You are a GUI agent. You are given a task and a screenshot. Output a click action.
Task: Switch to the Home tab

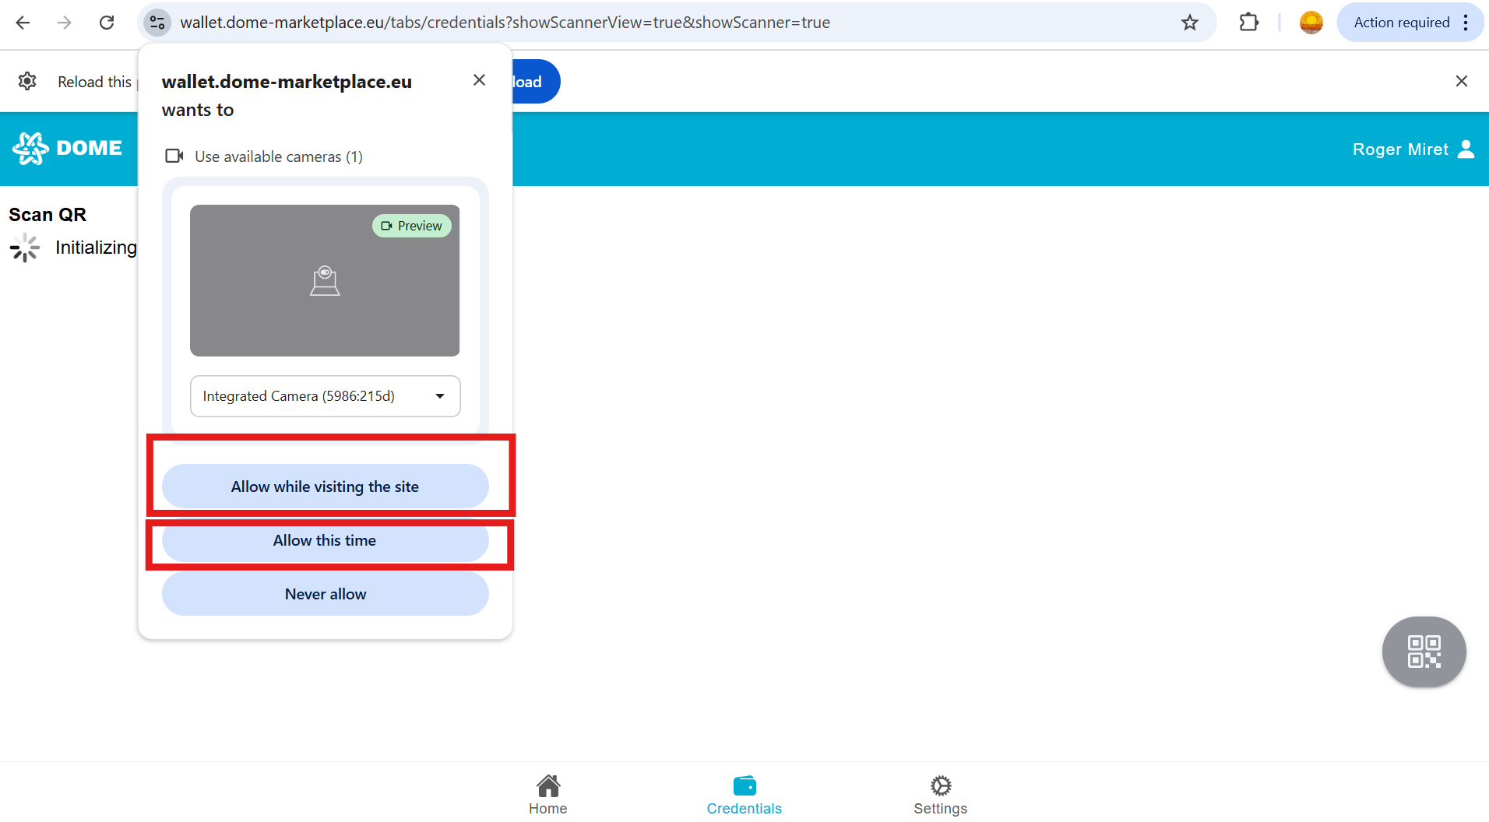coord(547,795)
